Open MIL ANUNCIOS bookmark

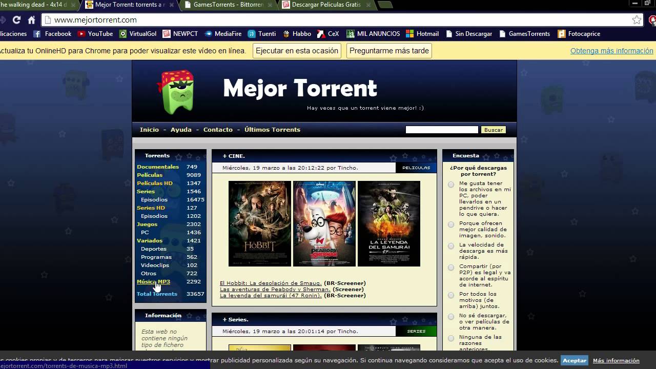pos(373,34)
